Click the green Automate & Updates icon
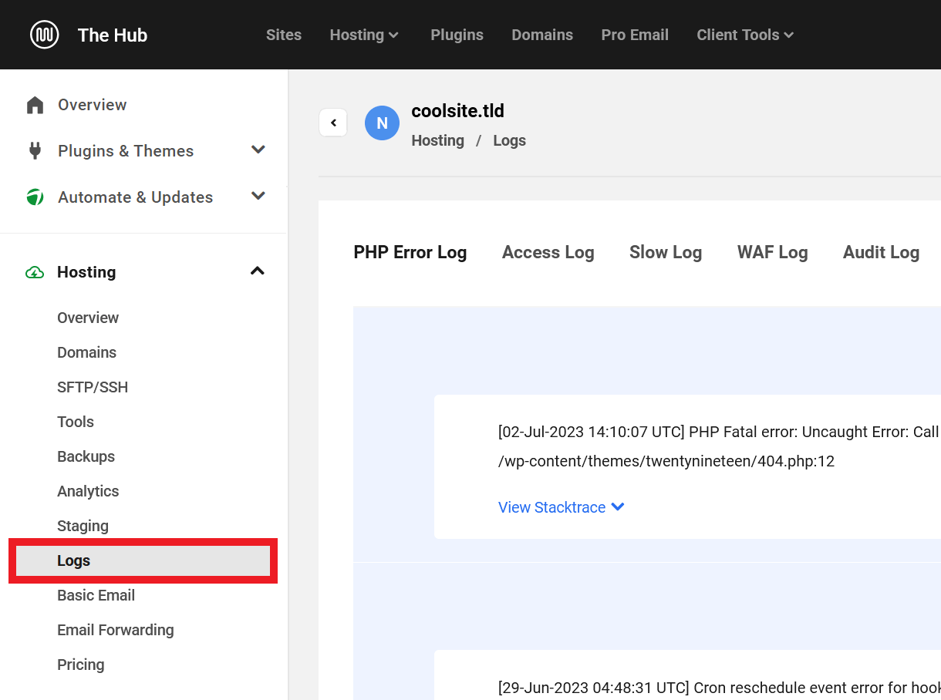Viewport: 941px width, 700px height. coord(35,197)
